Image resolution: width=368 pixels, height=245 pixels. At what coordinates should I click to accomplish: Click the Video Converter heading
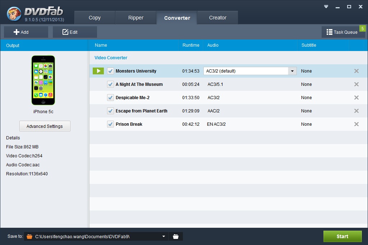[x=111, y=58]
